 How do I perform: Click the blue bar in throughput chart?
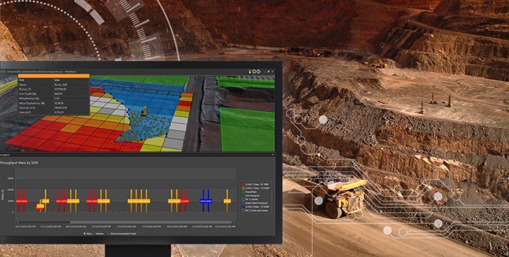click(206, 197)
